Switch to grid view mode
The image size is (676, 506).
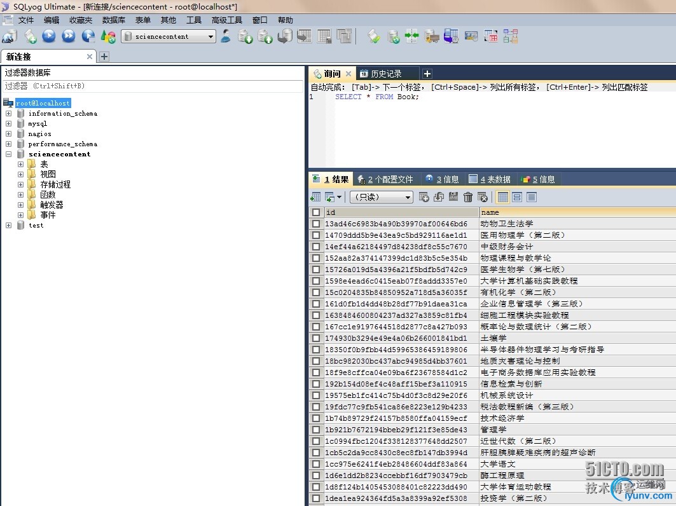click(x=502, y=198)
